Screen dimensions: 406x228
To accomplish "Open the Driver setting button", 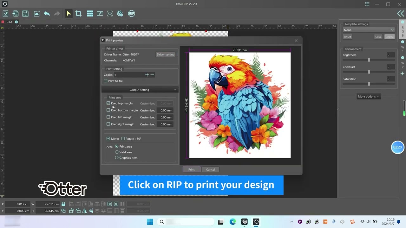I will pyautogui.click(x=166, y=54).
